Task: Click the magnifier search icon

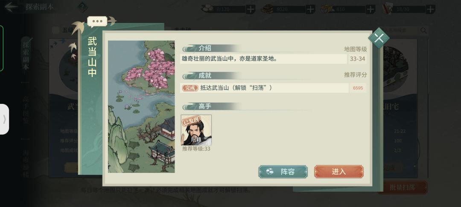Action: point(423,30)
